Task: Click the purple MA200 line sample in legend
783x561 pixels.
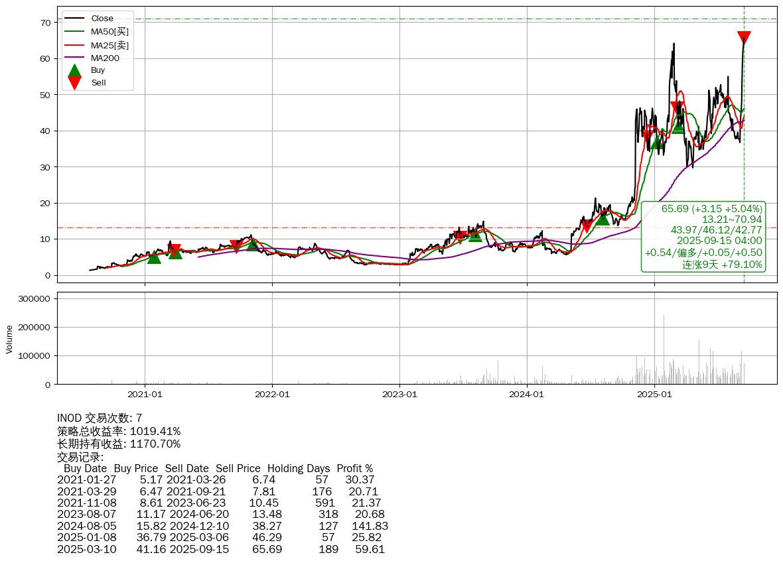Action: click(x=75, y=58)
